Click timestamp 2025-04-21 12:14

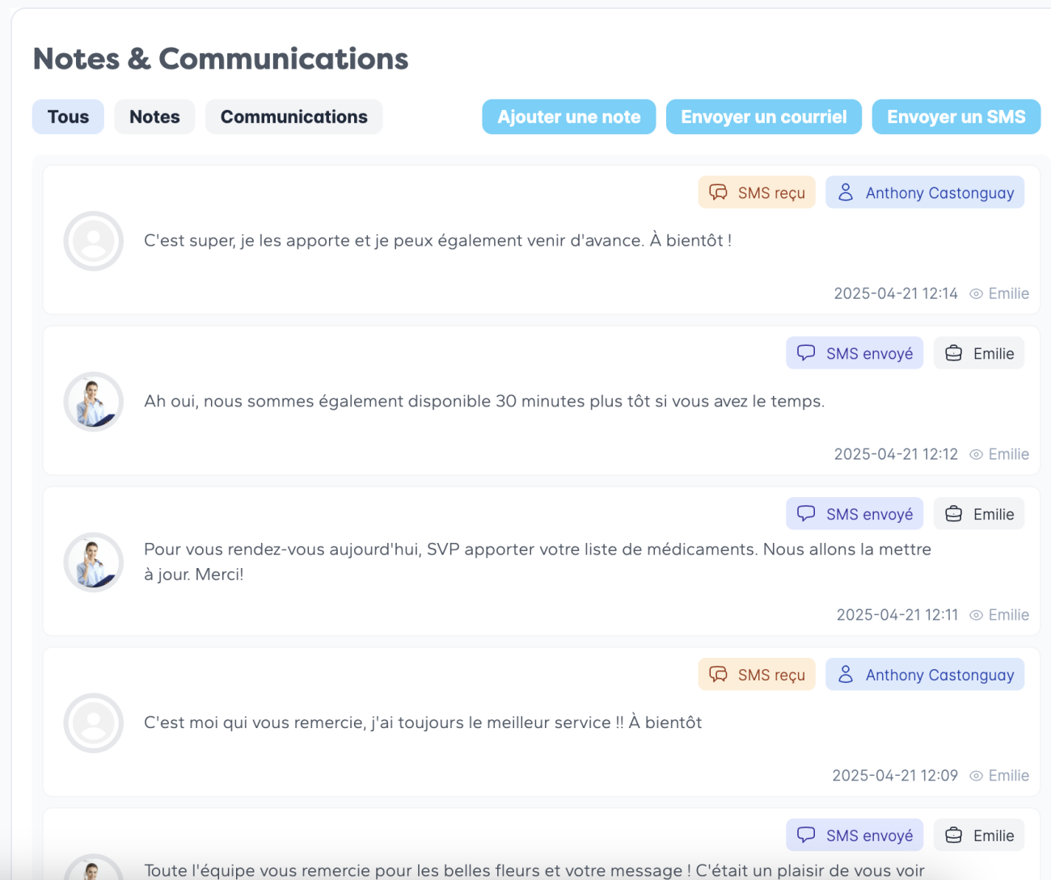click(896, 294)
